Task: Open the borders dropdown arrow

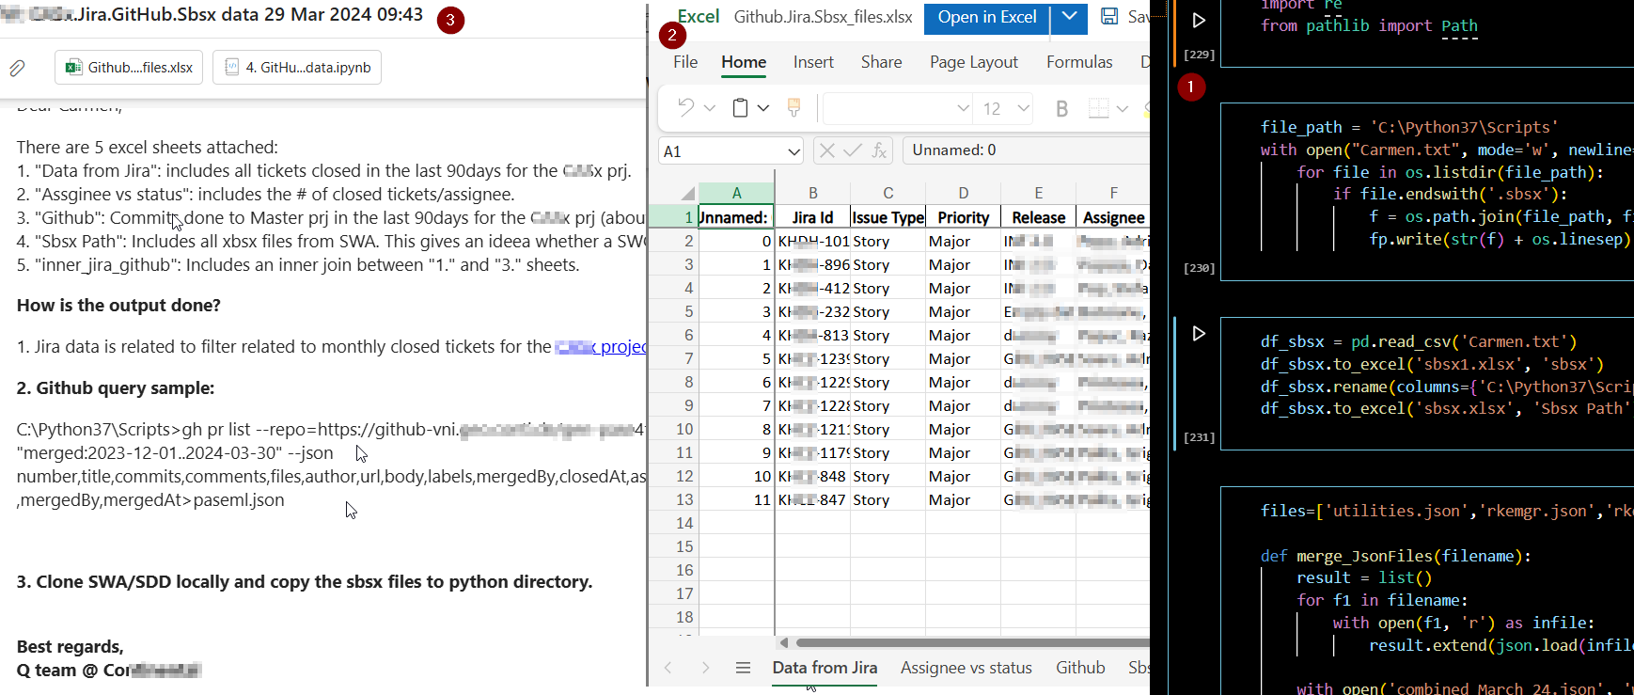Action: point(1122,109)
